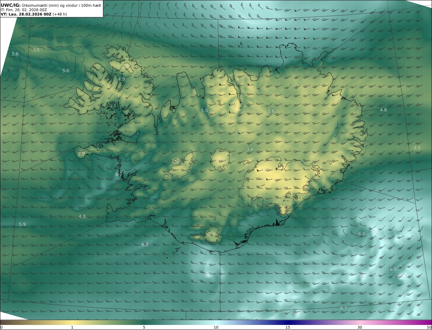Viewport: 432px width, 330px height.
Task: Click the 3.3 value at the right edge
Action: (417, 148)
